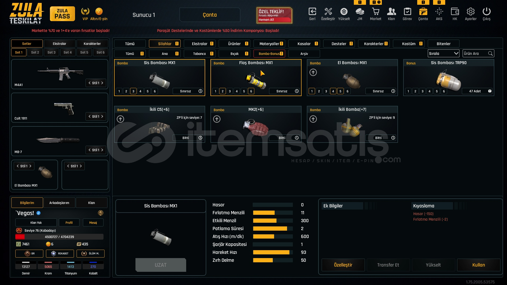The width and height of the screenshot is (507, 285).
Task: Open the Ayarlar settings gear
Action: click(x=471, y=12)
